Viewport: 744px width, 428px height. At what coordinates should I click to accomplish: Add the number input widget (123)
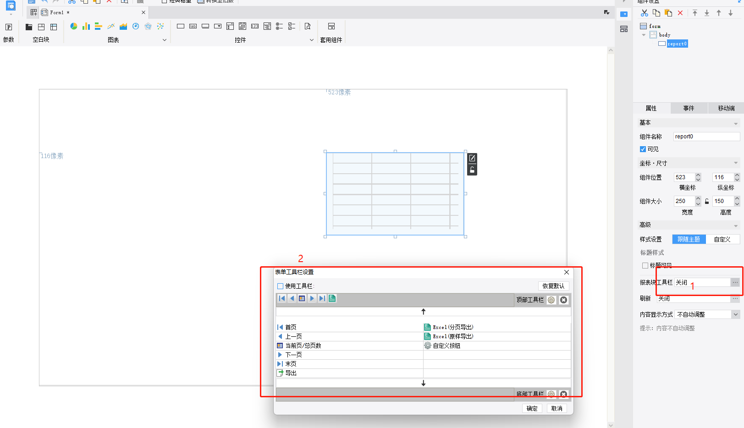(x=255, y=26)
